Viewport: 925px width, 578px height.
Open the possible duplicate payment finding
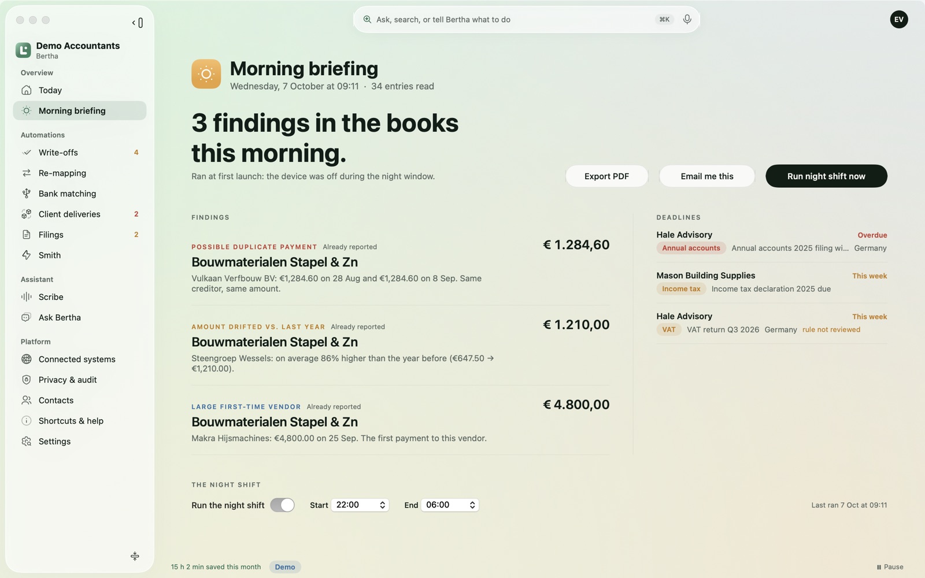pos(401,267)
